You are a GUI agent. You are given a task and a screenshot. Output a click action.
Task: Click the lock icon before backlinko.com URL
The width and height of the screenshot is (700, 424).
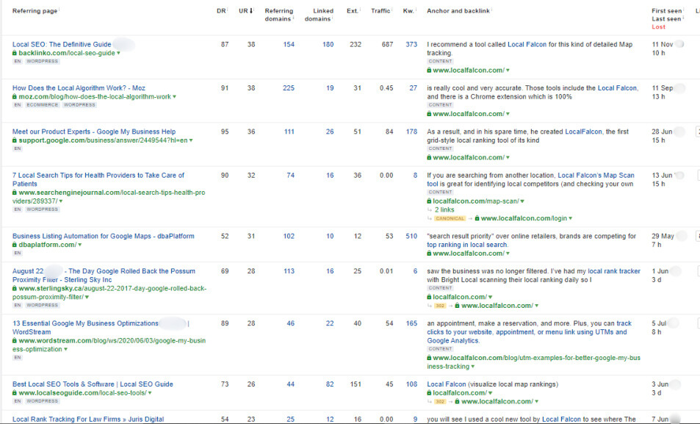15,53
